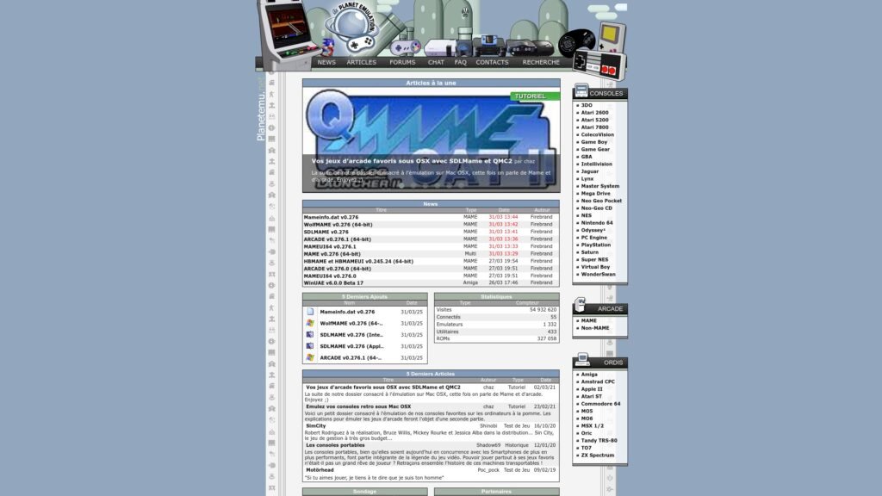
Task: Select Apple II in the Ordis list
Action: [x=591, y=388]
